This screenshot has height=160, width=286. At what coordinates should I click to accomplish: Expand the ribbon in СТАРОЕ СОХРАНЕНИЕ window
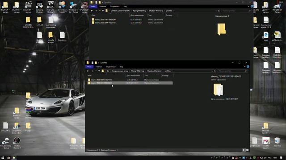coord(248,6)
